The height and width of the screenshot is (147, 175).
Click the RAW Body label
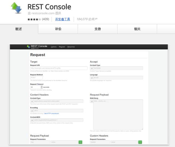coord(94,98)
